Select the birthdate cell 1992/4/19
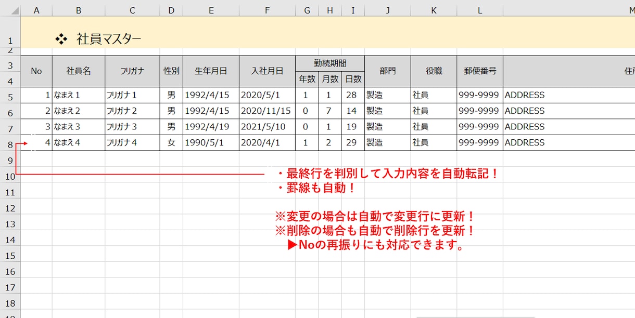Image resolution: width=635 pixels, height=318 pixels. (x=211, y=127)
